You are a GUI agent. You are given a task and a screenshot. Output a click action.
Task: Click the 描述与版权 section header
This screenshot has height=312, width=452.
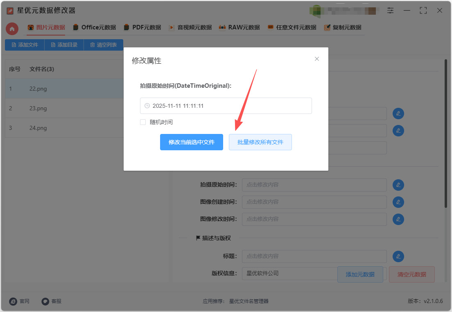(214, 238)
